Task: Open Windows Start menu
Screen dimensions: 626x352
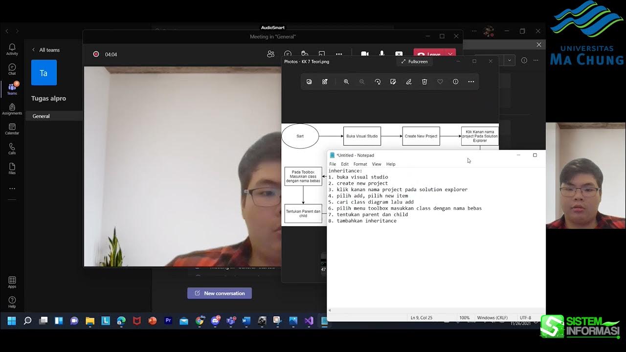Action: [x=12, y=321]
